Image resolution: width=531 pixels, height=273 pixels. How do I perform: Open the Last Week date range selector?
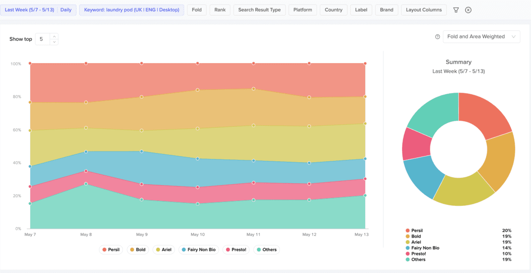coord(30,9)
